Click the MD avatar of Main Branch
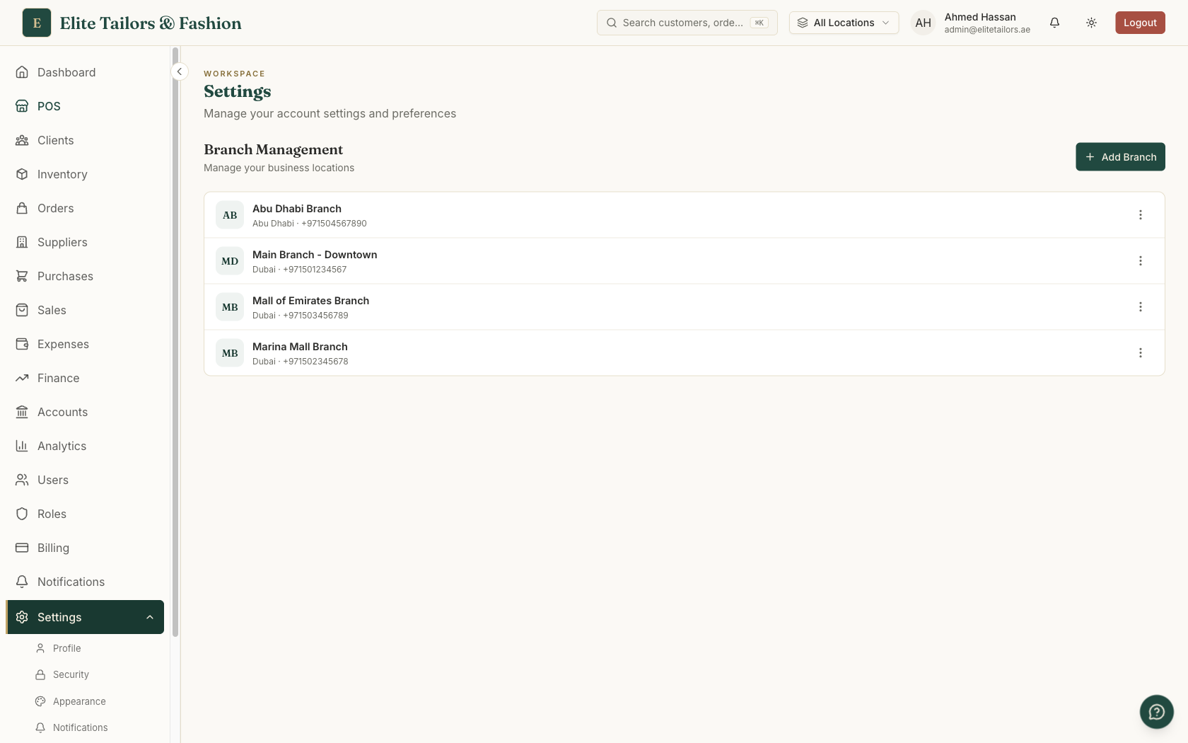Image resolution: width=1188 pixels, height=743 pixels. click(230, 261)
